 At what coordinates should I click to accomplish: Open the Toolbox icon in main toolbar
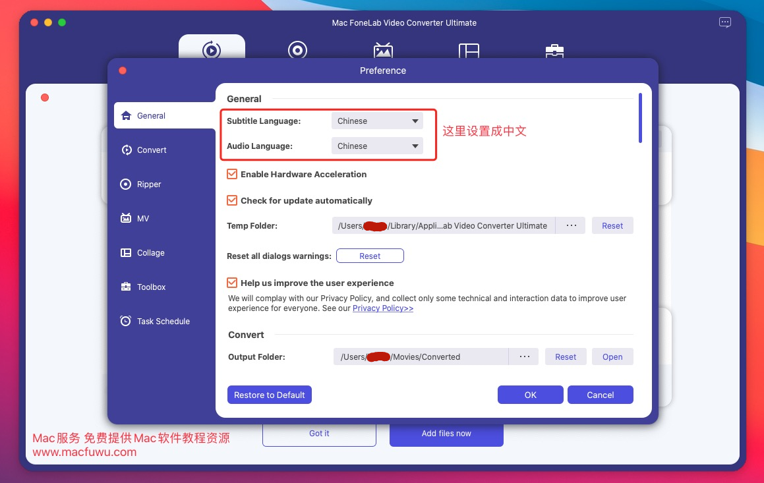click(x=554, y=51)
